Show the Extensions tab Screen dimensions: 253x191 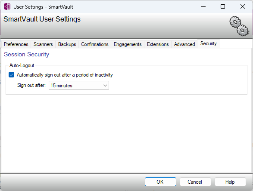click(158, 44)
